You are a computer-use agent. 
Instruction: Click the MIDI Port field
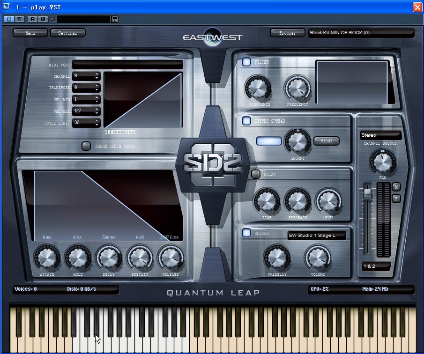(x=127, y=65)
